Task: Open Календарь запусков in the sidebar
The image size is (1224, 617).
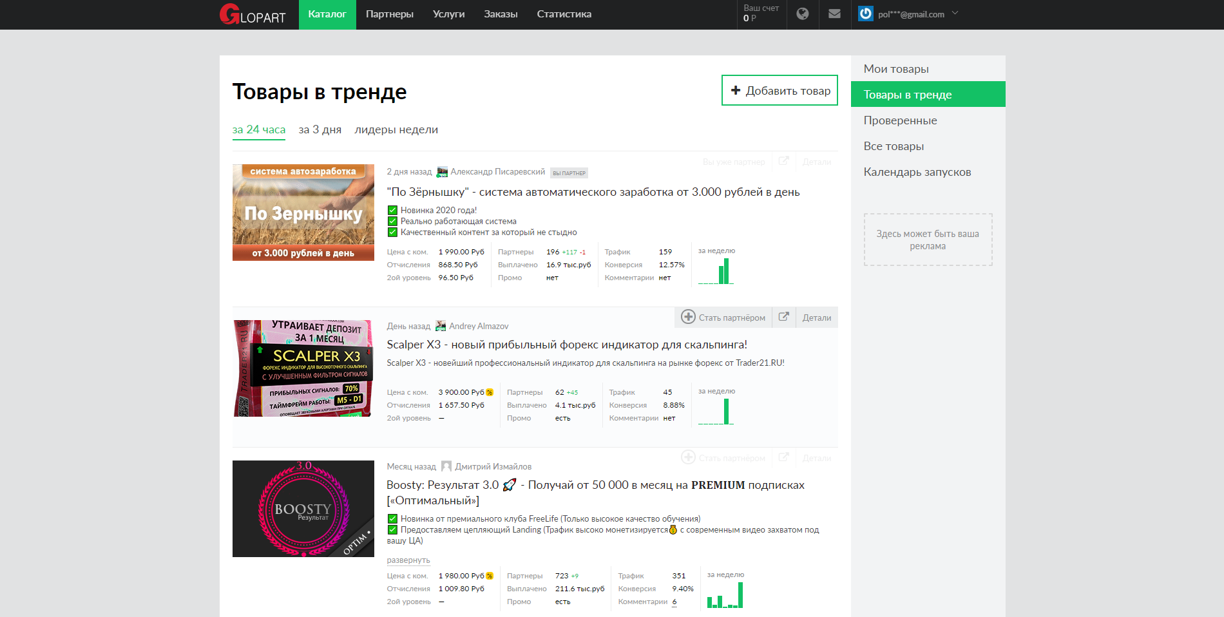Action: pos(928,172)
